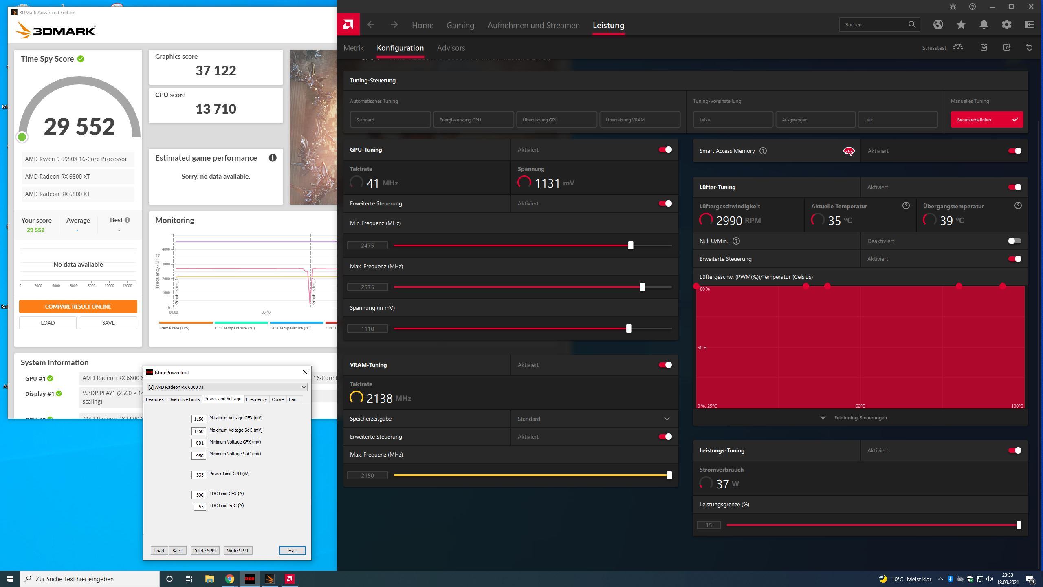The image size is (1043, 587).
Task: Click Übergangstemperatur help icon
Action: 1018,205
